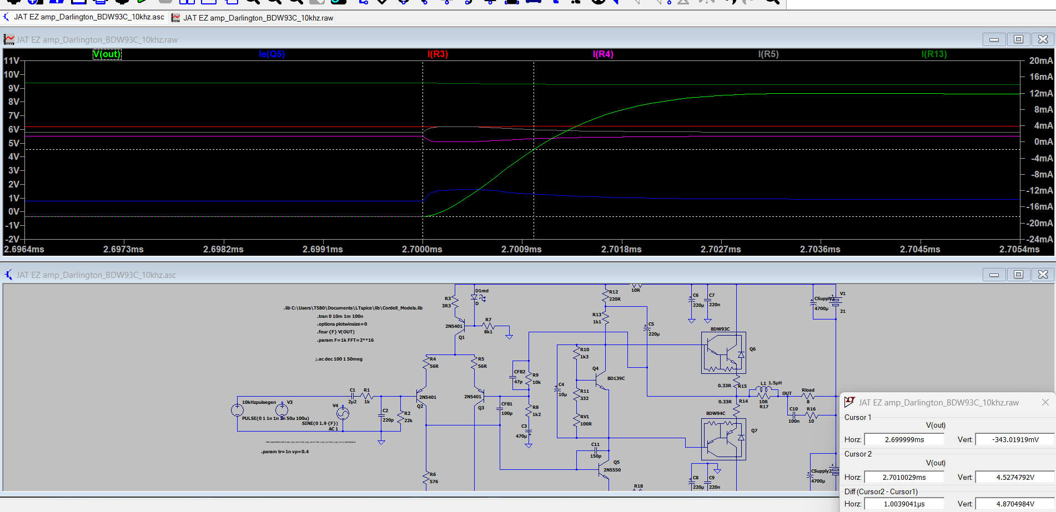Image resolution: width=1056 pixels, height=512 pixels.
Task: Select the BDW94C Darlington transistor Q7
Action: (723, 439)
